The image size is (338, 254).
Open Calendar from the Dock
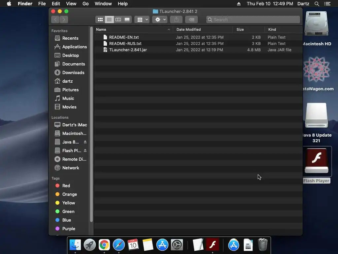133,245
